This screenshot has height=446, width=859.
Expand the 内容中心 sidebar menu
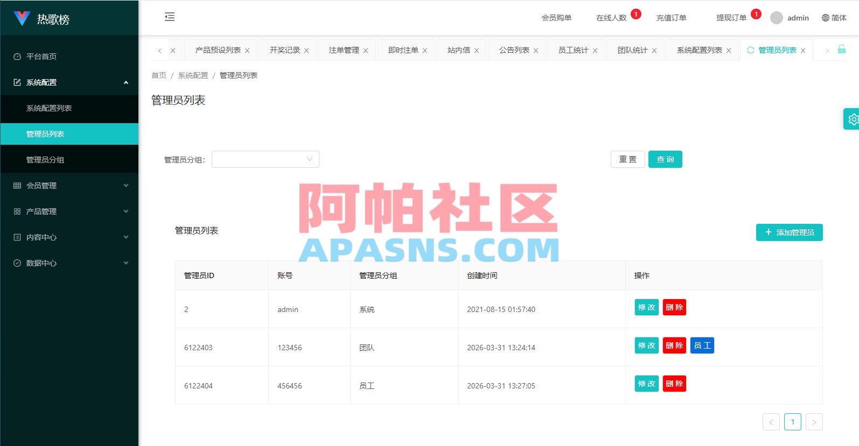coord(69,237)
